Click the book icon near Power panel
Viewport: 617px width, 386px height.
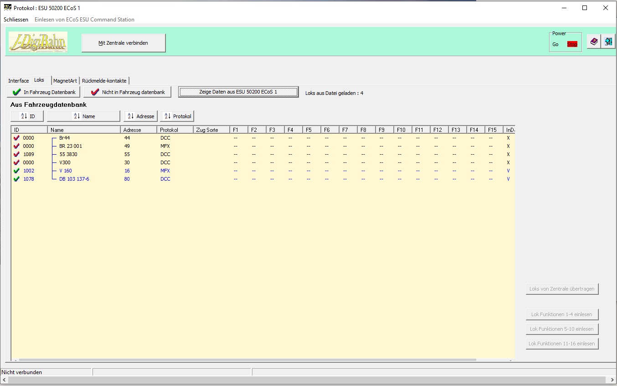(594, 42)
